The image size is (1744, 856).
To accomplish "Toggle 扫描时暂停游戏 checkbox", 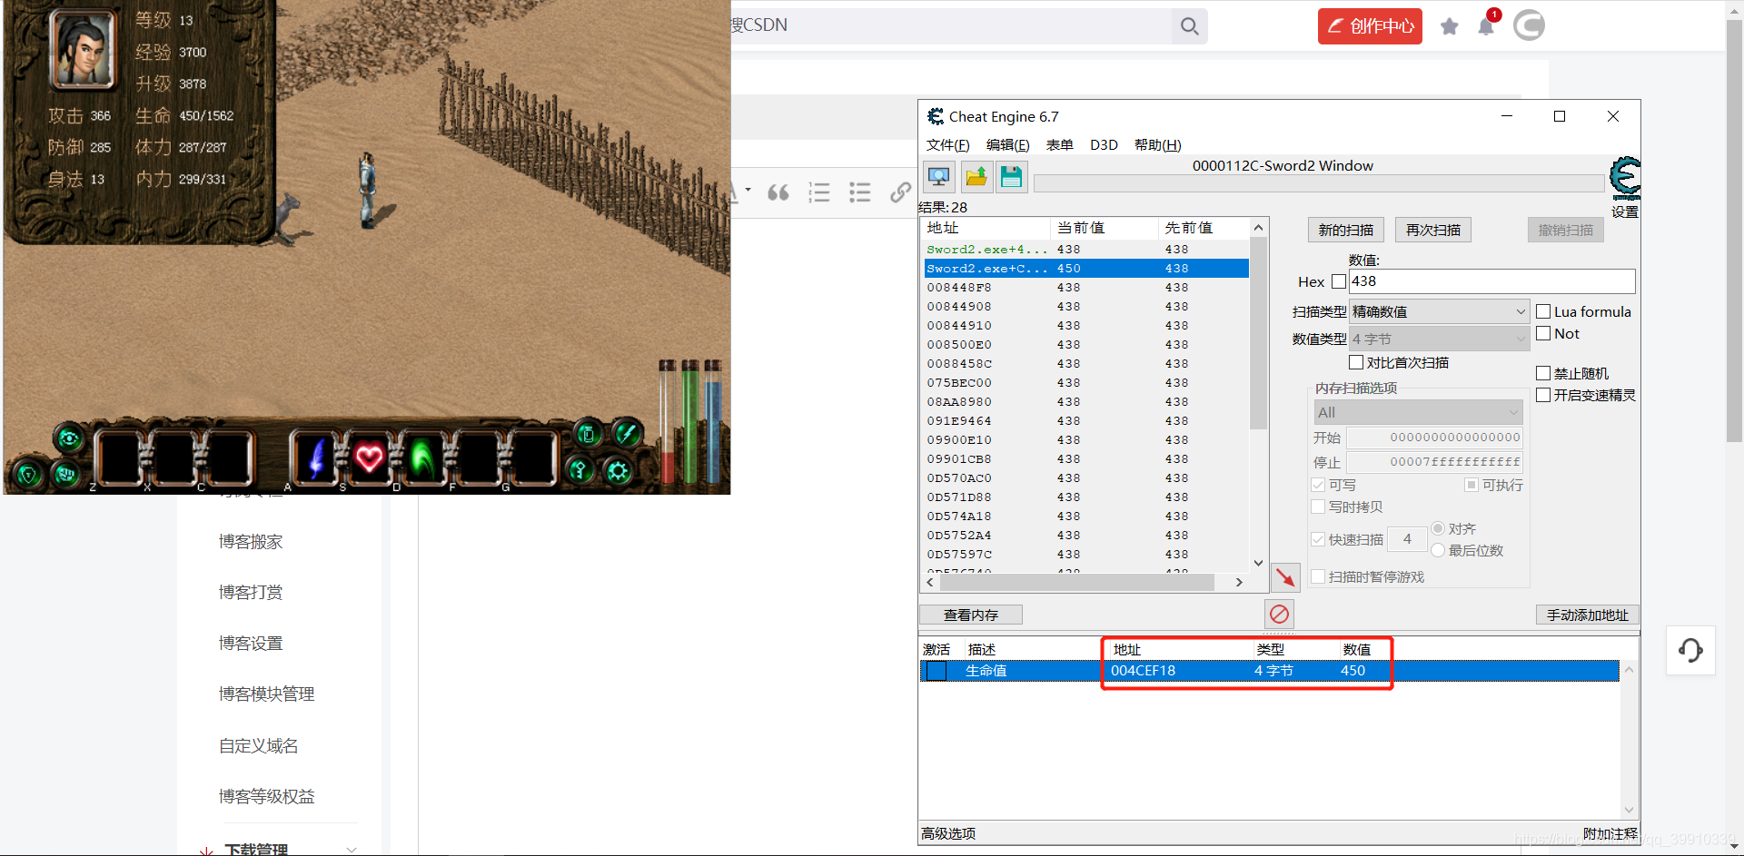I will click(1318, 576).
